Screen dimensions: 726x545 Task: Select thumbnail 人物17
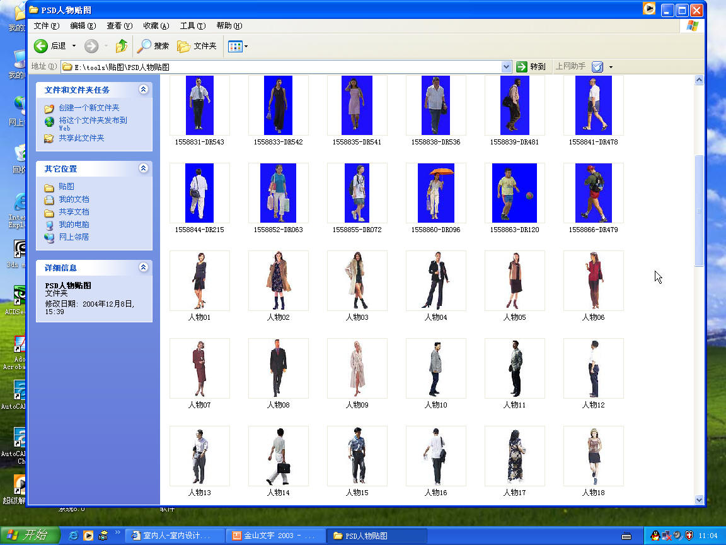(514, 455)
